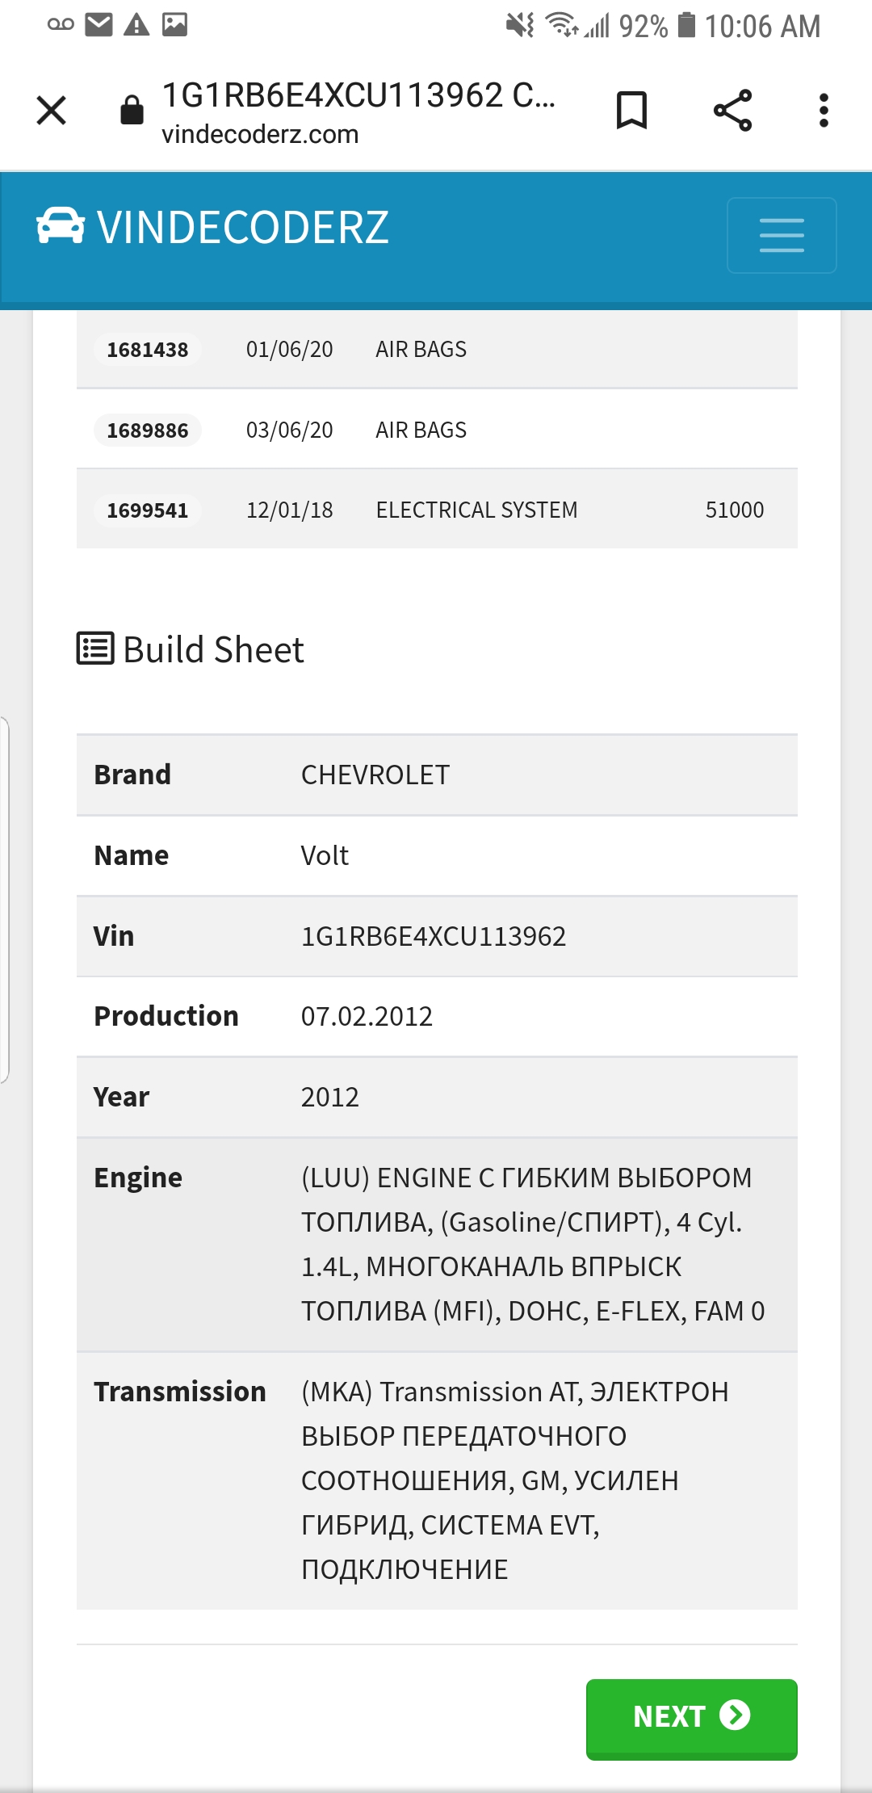Bookmark this VIN decoder page
This screenshot has width=872, height=1793.
pos(631,111)
